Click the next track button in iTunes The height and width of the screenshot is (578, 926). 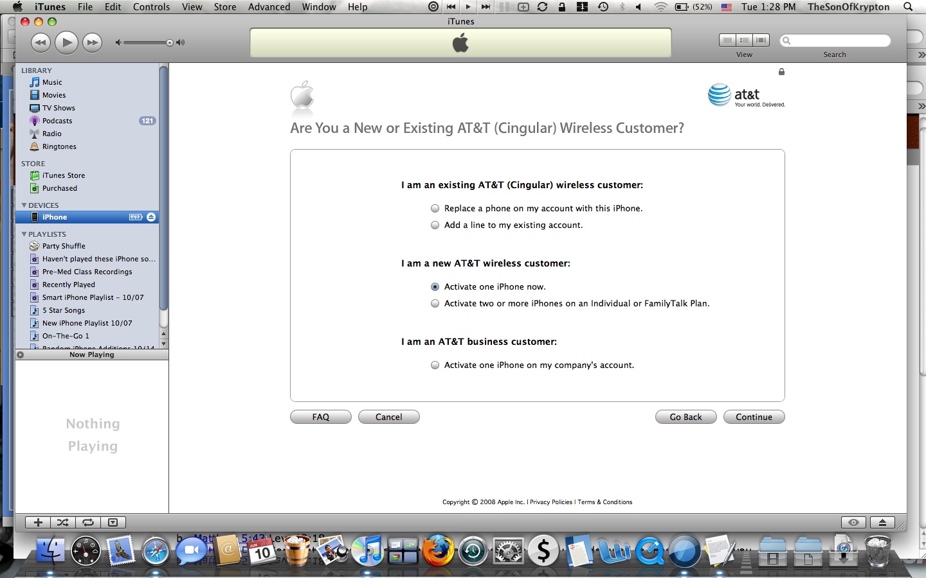92,43
